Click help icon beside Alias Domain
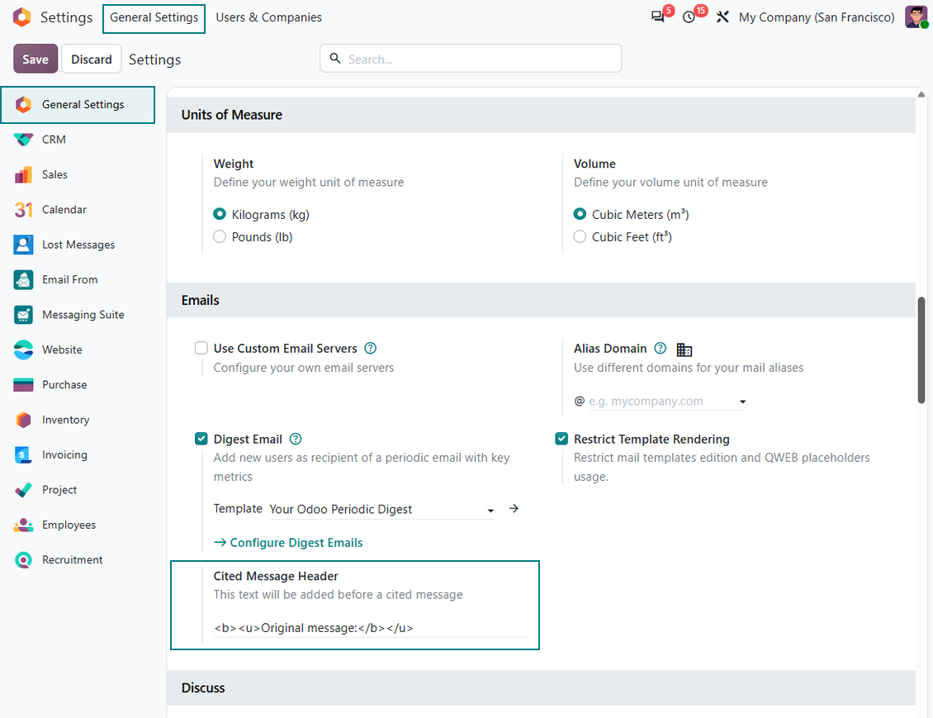 coord(660,349)
